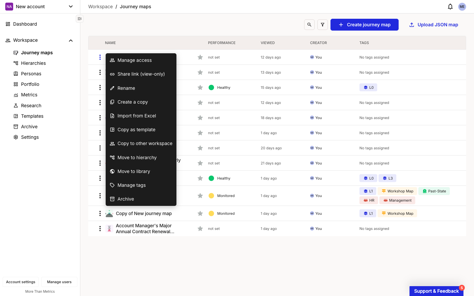The image size is (474, 296).
Task: Open Manage users
Action: point(59,282)
